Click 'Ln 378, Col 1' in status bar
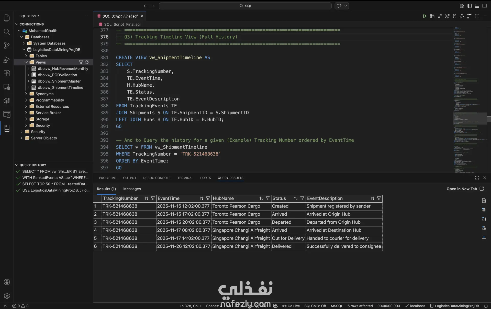 point(191,306)
